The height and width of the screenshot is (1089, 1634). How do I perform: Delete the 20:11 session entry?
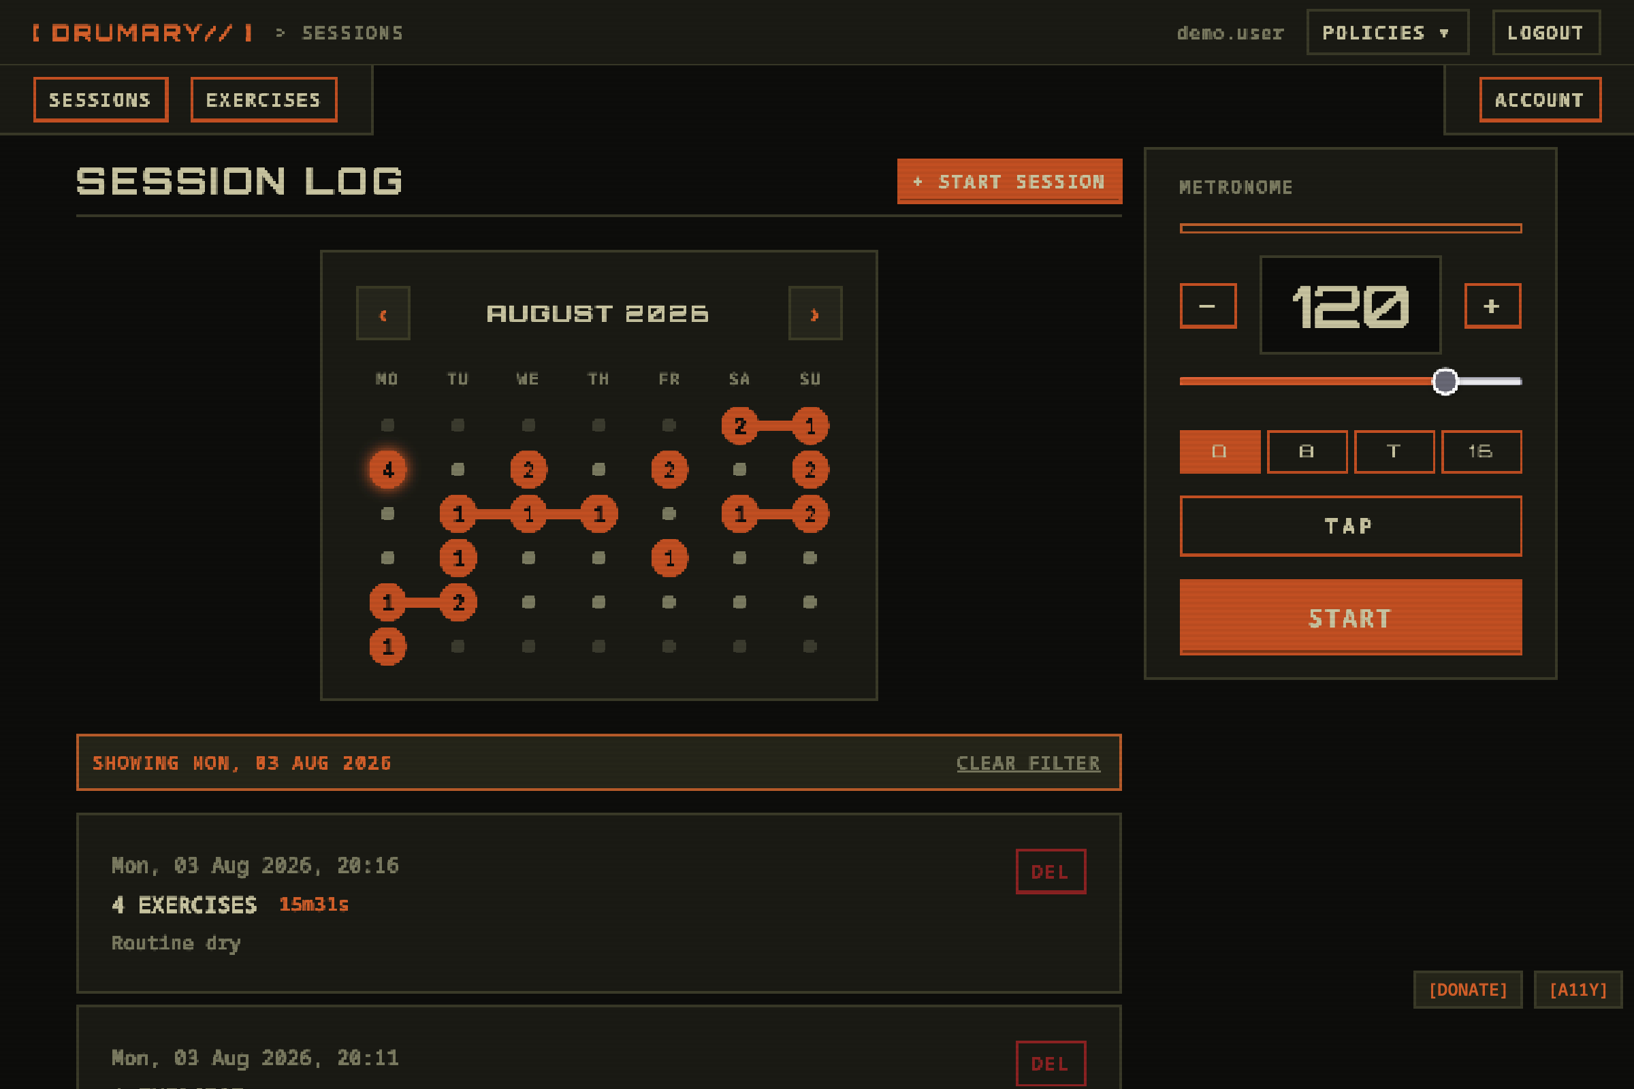[x=1051, y=1063]
